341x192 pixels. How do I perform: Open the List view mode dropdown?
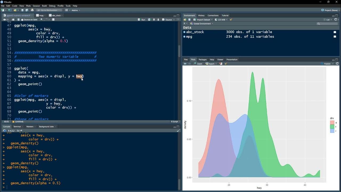pyautogui.click(x=327, y=20)
